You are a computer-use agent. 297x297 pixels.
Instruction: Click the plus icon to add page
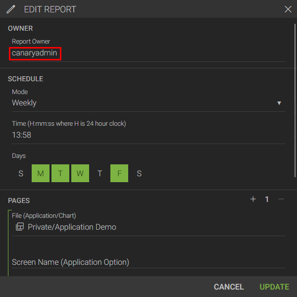pyautogui.click(x=253, y=199)
